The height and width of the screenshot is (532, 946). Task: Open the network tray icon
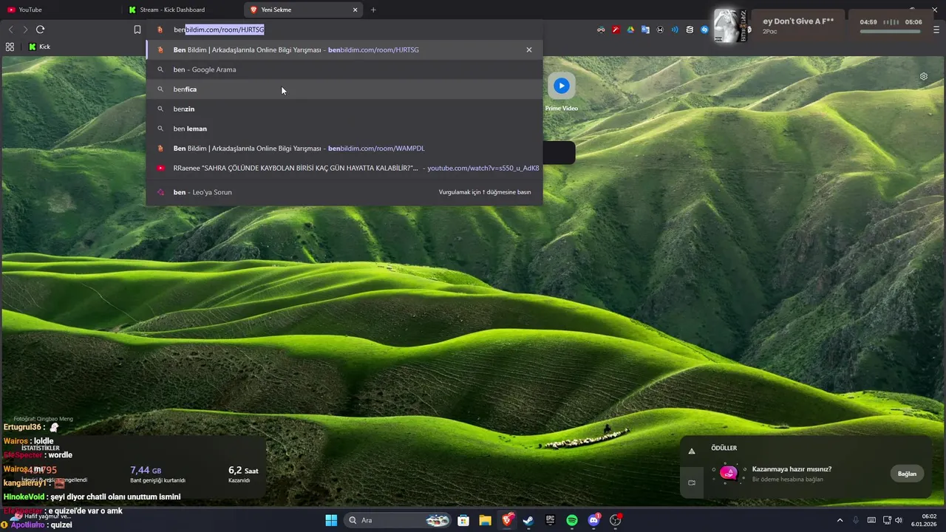pos(887,520)
